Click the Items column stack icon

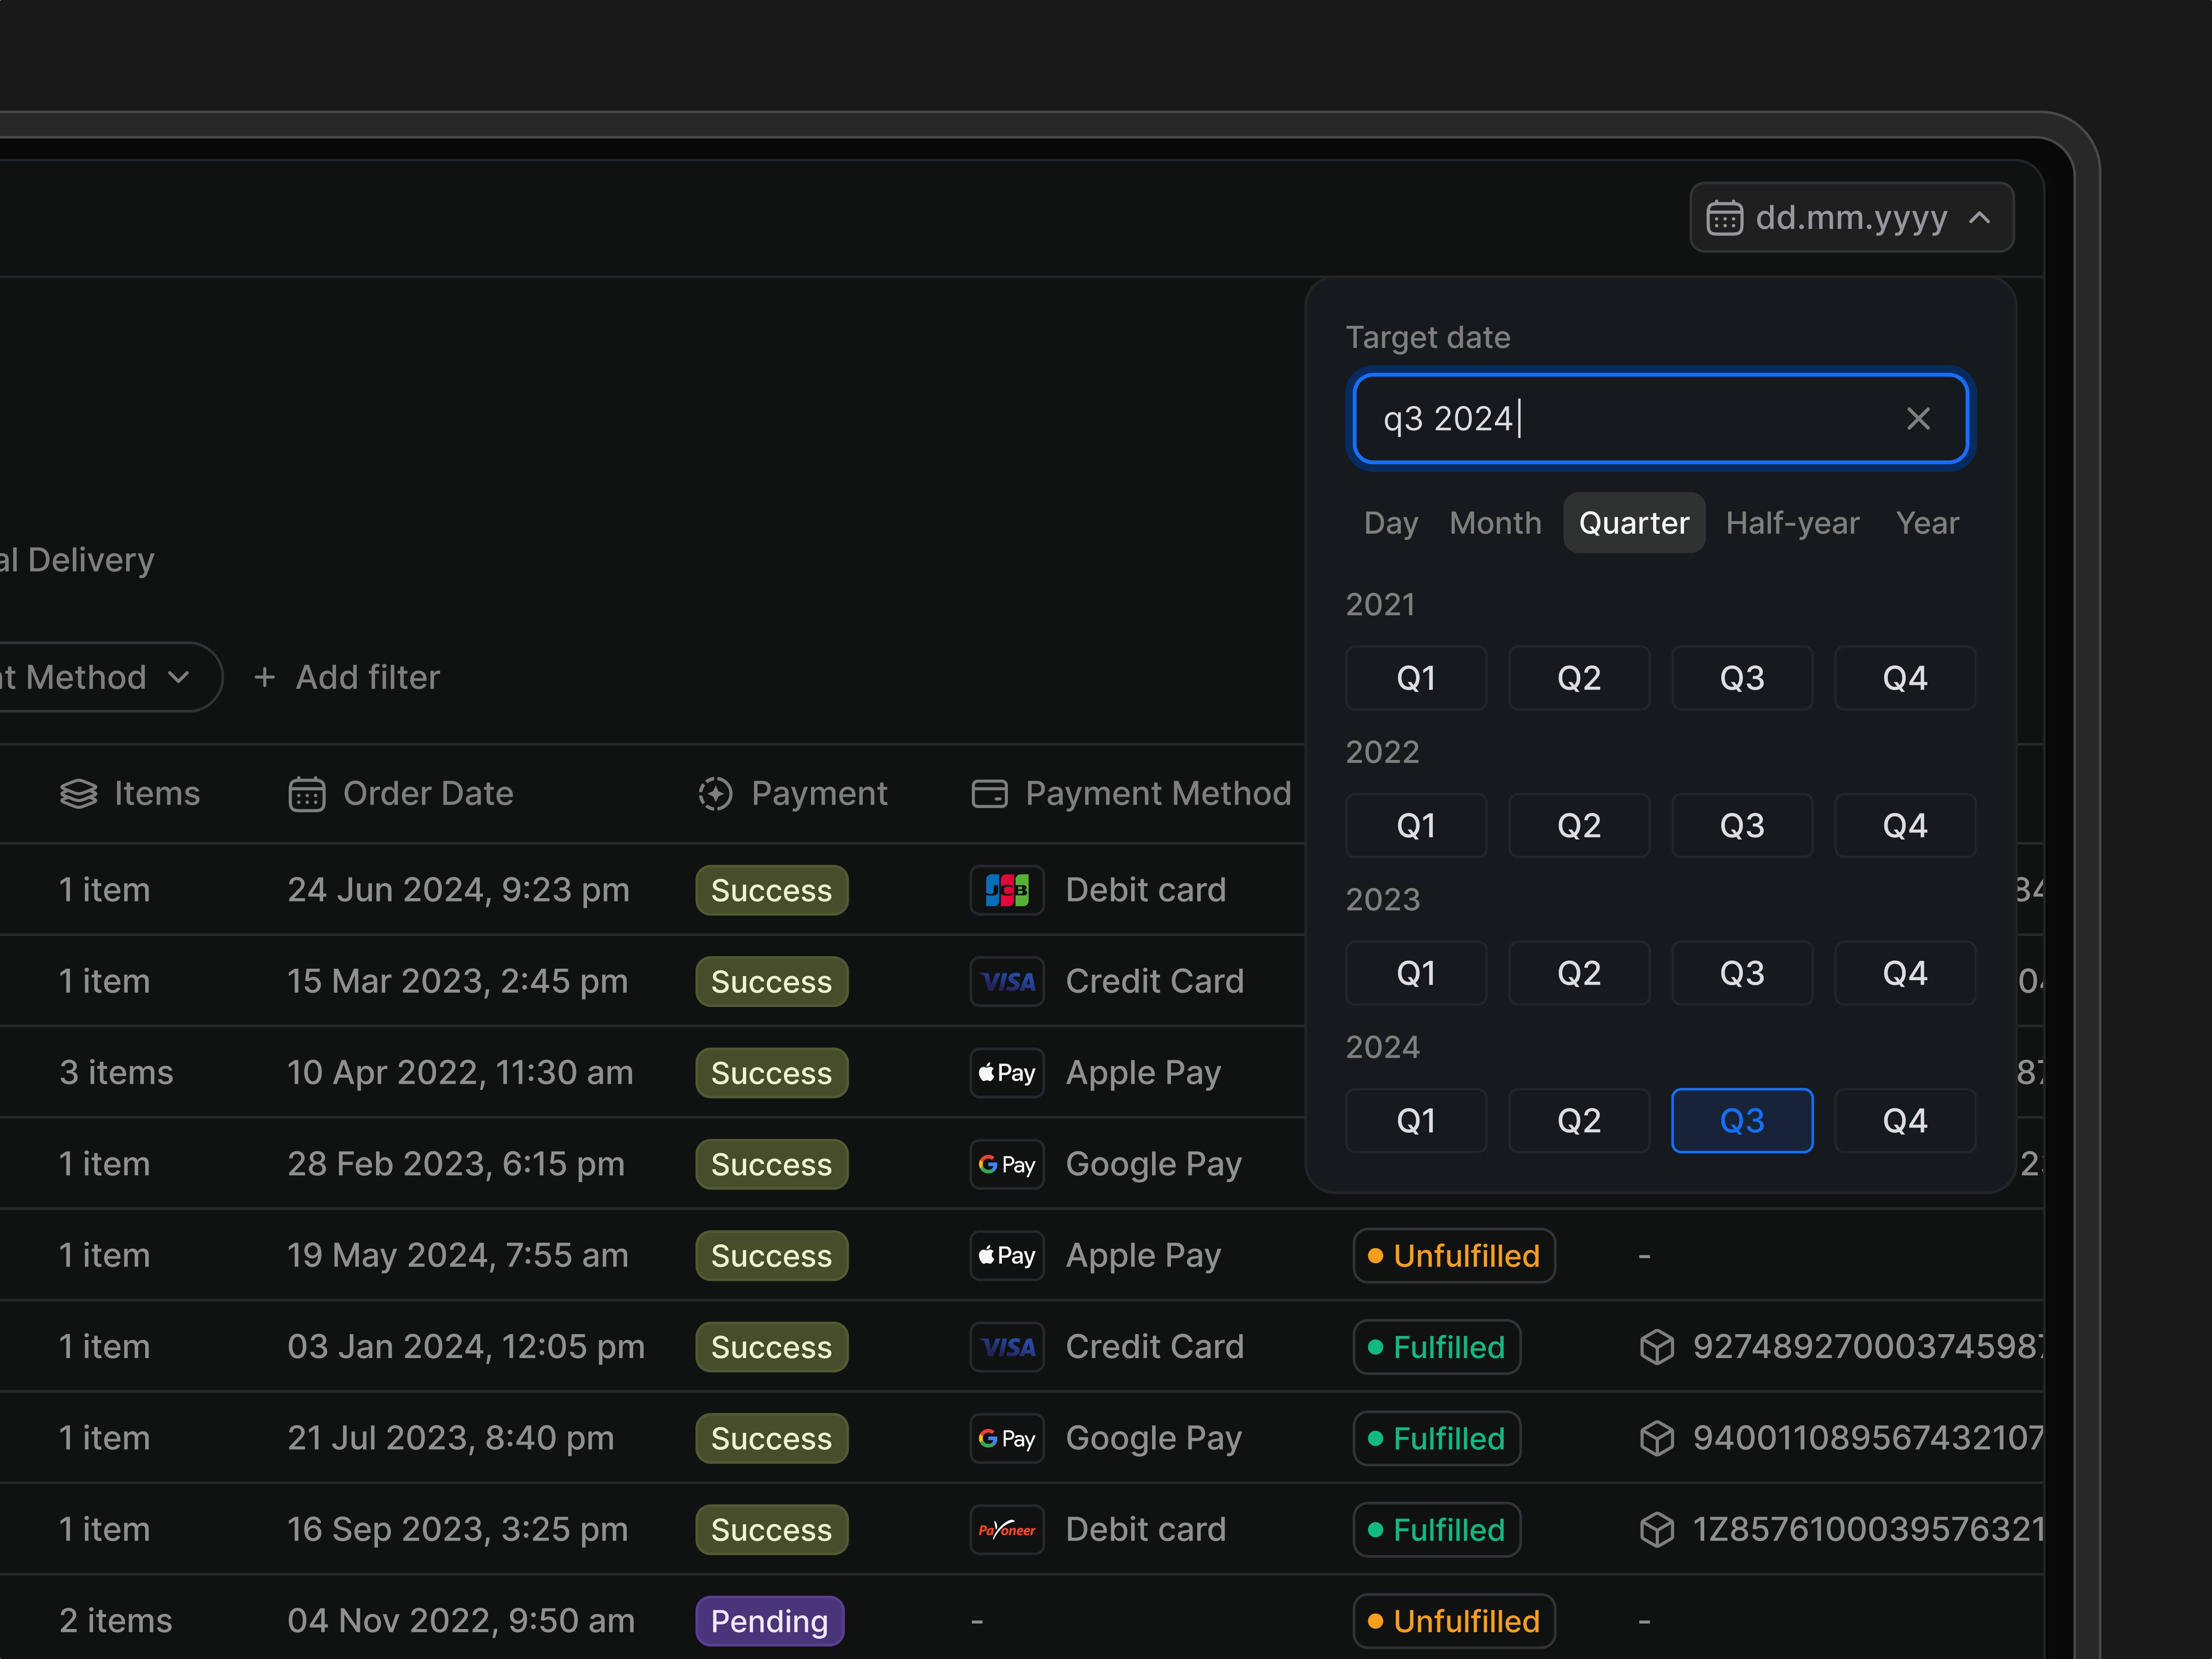point(79,793)
